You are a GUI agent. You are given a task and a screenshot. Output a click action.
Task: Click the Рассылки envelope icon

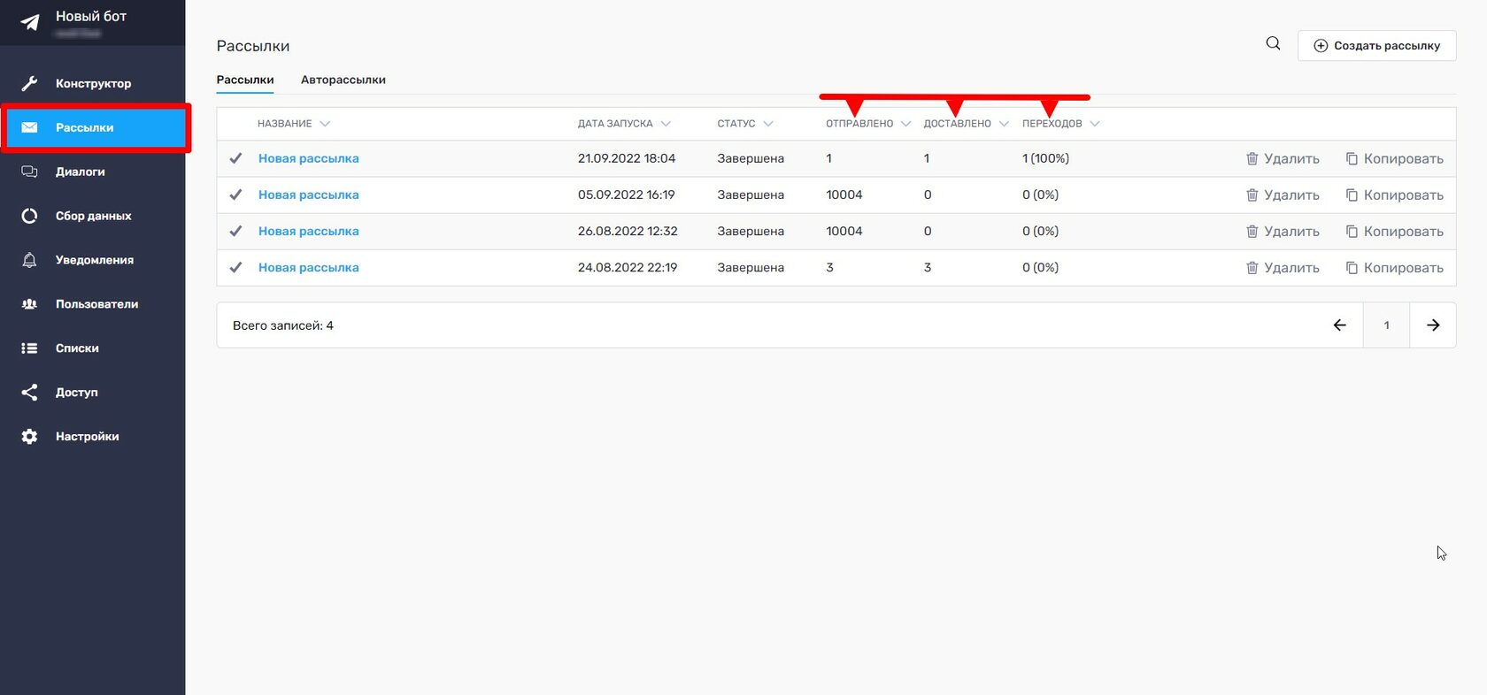tap(29, 127)
